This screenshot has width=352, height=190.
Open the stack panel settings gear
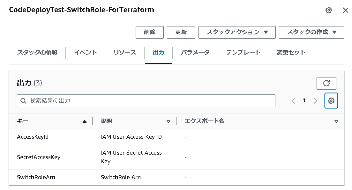[x=328, y=10]
